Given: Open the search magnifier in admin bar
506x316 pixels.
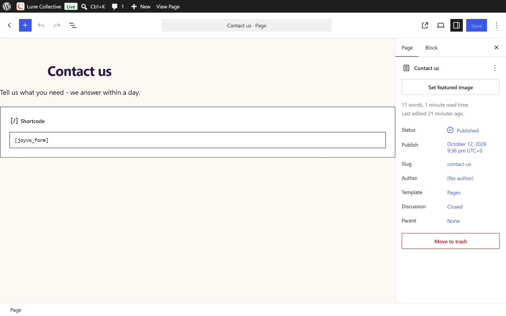Looking at the screenshot, I should coord(84,7).
